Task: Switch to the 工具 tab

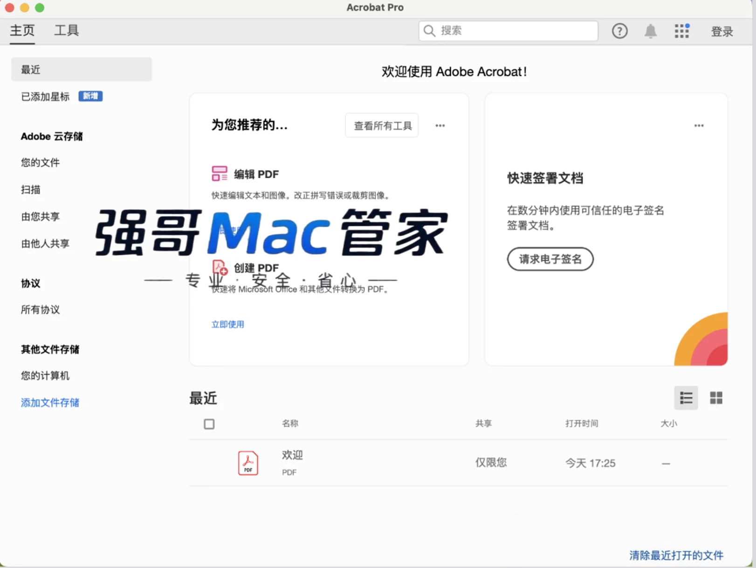Action: click(67, 31)
